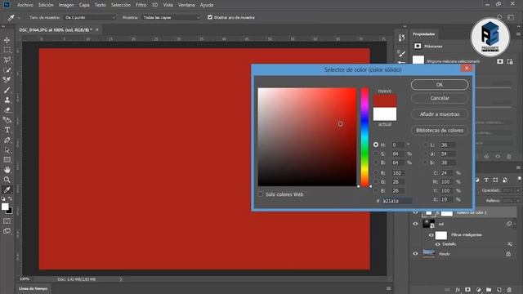Pick a shade in the color field
This screenshot has height=294, width=523.
pyautogui.click(x=307, y=136)
